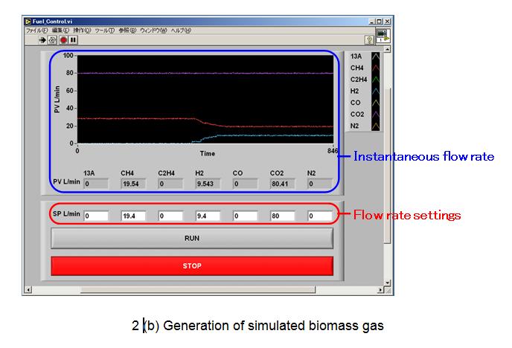Image resolution: width=512 pixels, height=348 pixels.
Task: Click the 13A legend plot swatch
Action: (376, 57)
